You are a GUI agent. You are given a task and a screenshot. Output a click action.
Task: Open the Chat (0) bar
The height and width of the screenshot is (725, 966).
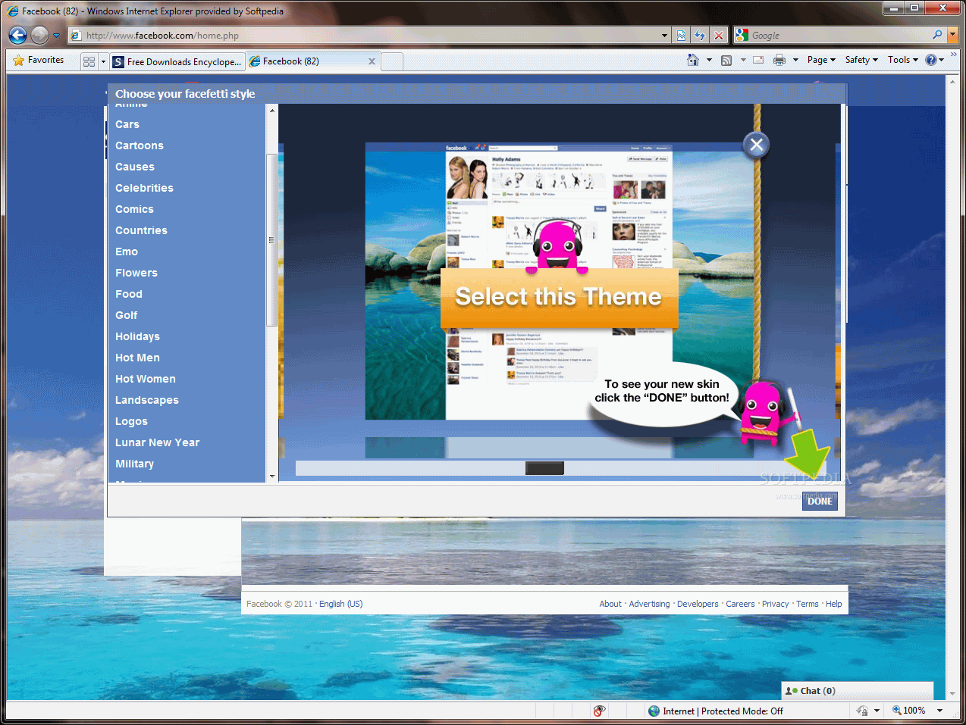tap(857, 691)
